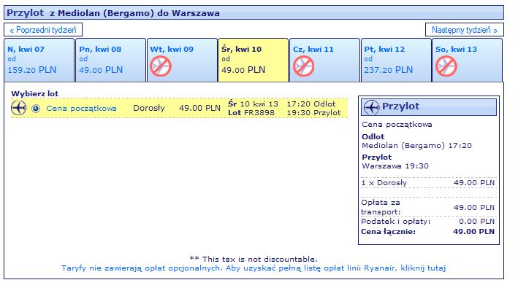Click the Cena początkowa fare link
The width and height of the screenshot is (518, 288).
click(81, 109)
